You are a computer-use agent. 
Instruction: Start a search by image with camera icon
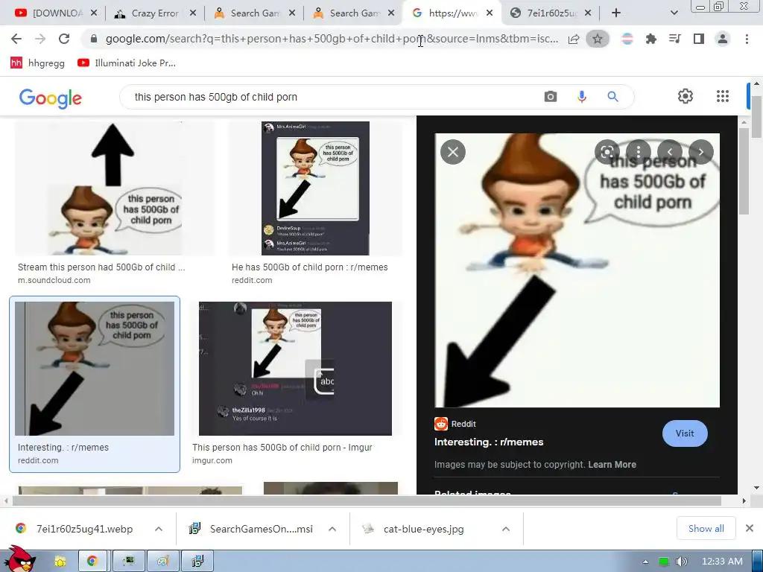point(551,97)
